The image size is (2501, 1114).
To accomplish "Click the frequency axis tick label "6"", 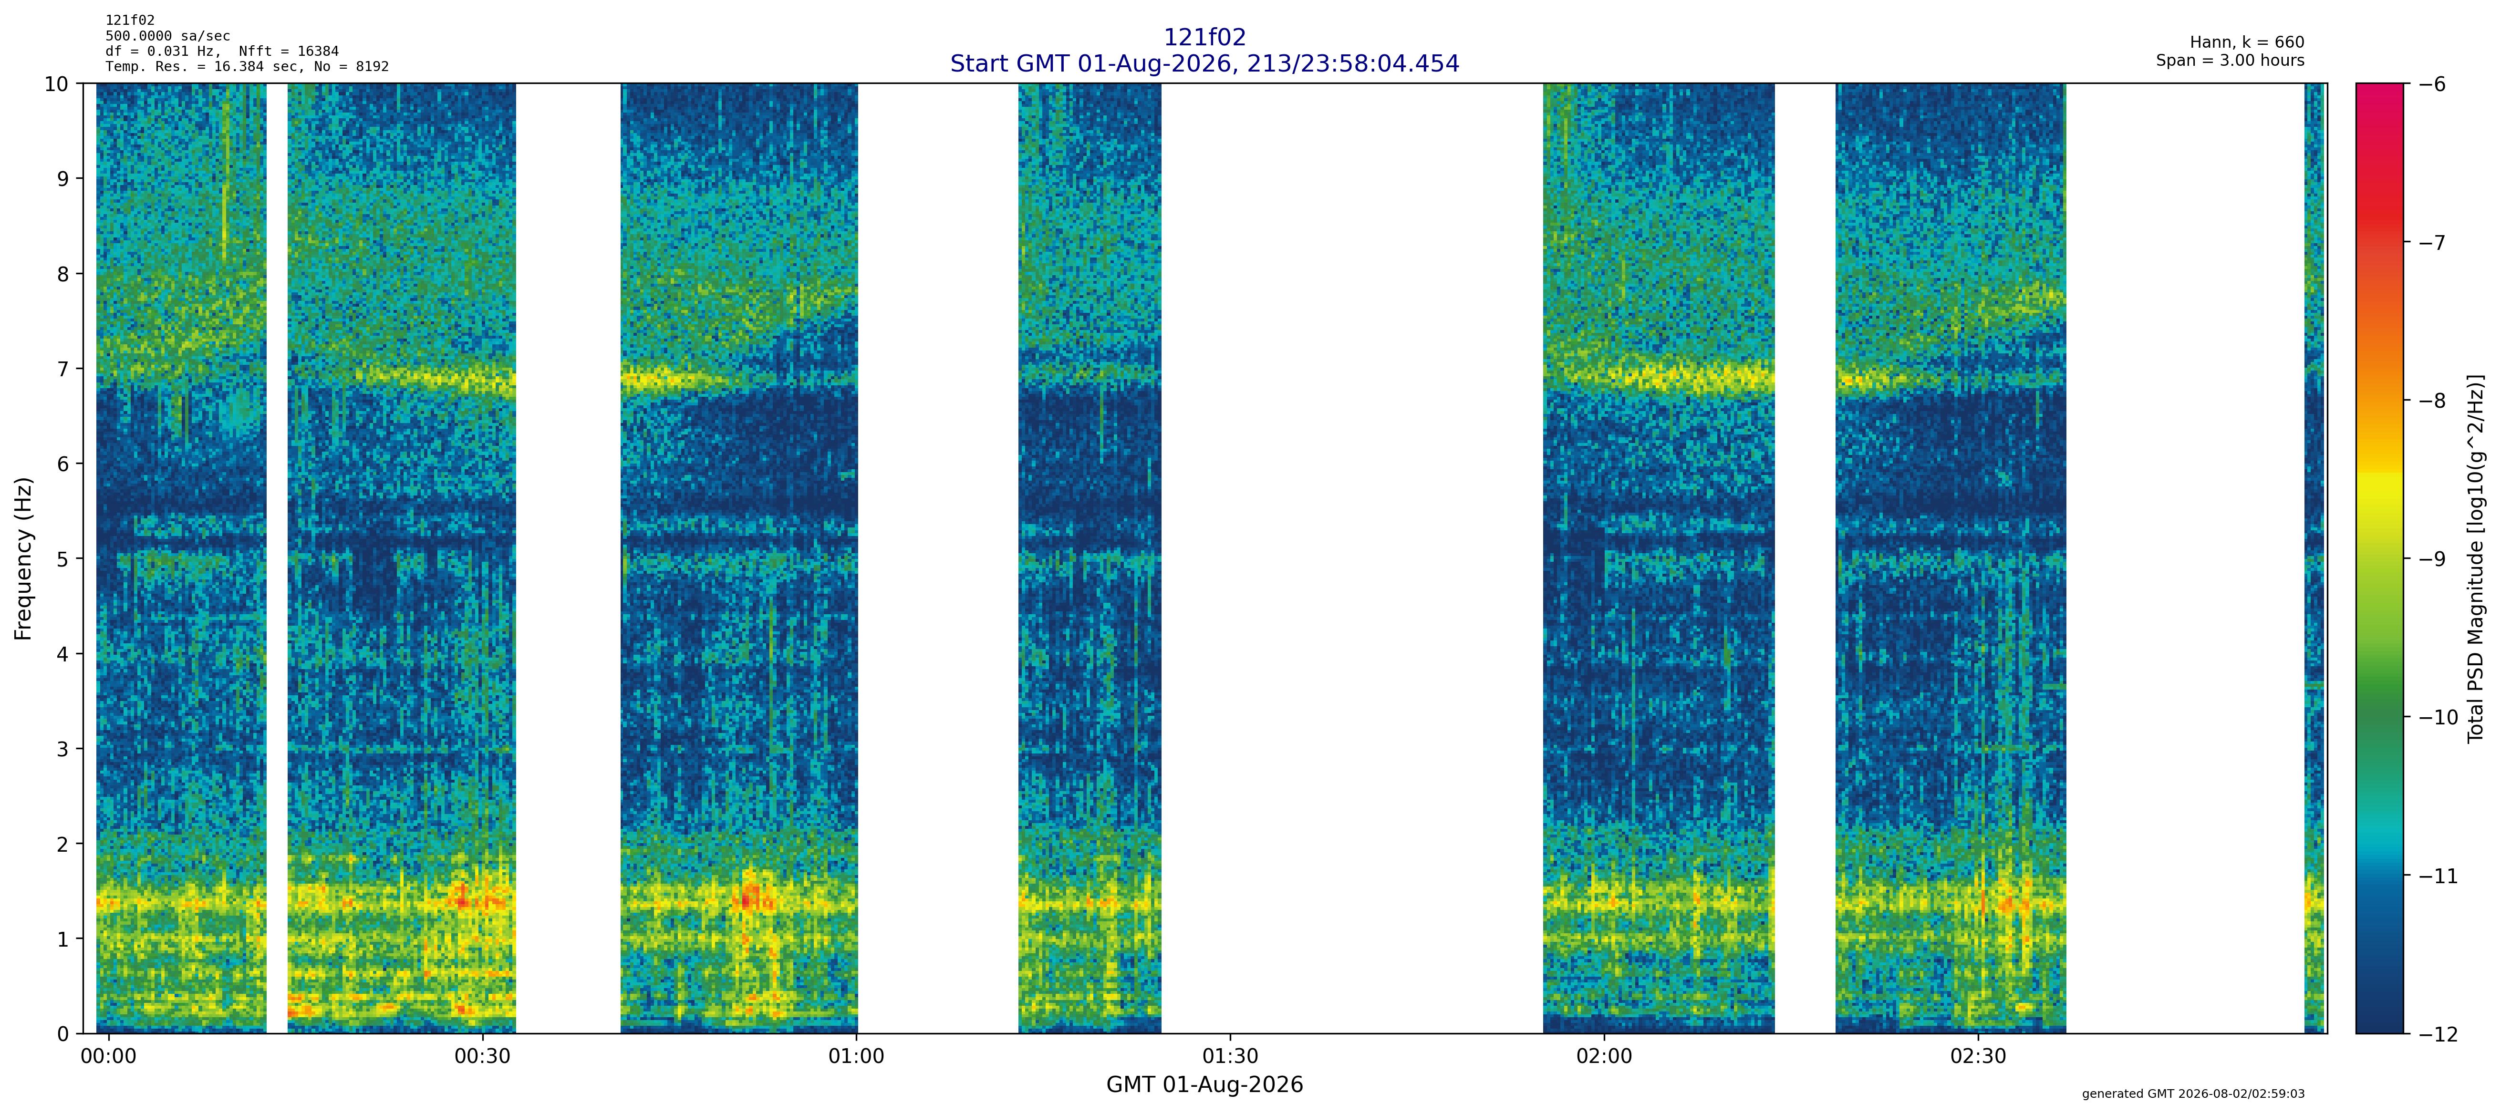I will tap(62, 464).
